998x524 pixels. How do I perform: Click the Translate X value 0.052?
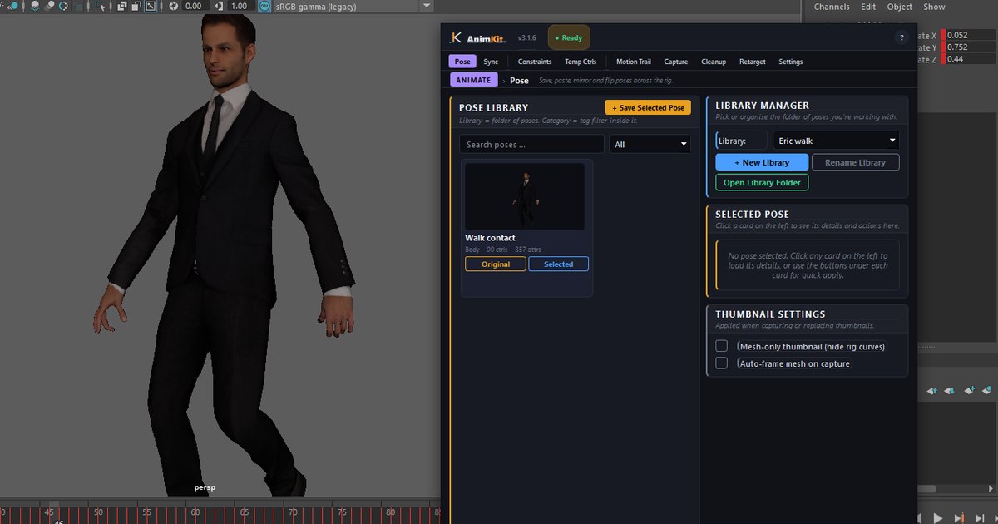click(x=971, y=36)
